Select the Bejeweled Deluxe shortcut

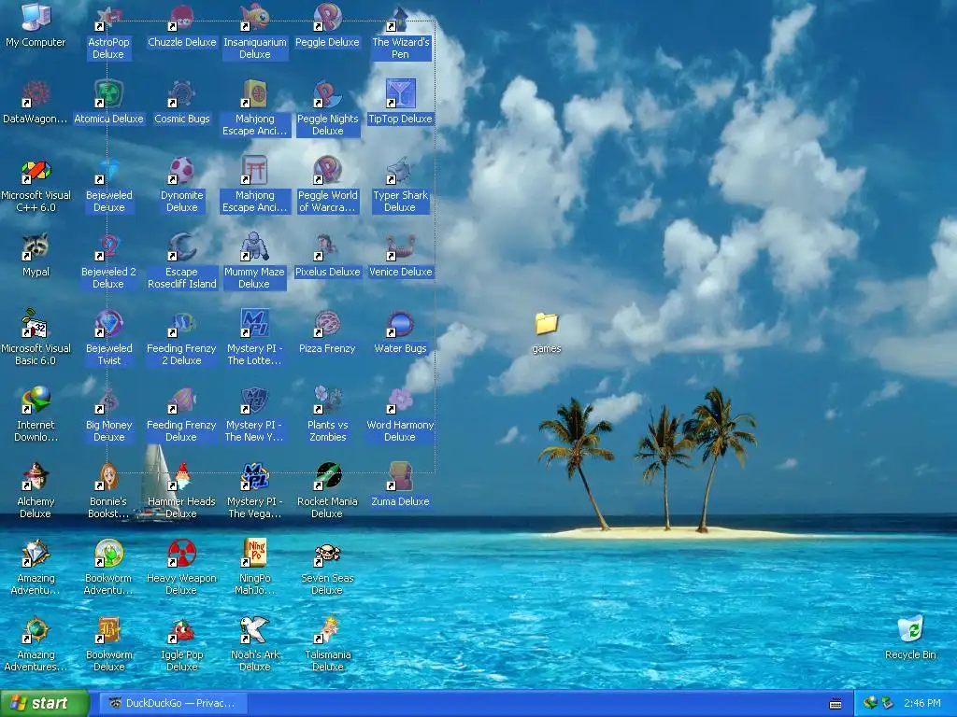coord(108,170)
